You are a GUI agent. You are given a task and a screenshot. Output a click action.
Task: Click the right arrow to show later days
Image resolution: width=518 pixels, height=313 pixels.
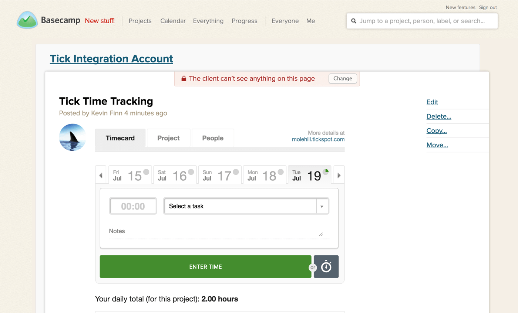point(339,174)
